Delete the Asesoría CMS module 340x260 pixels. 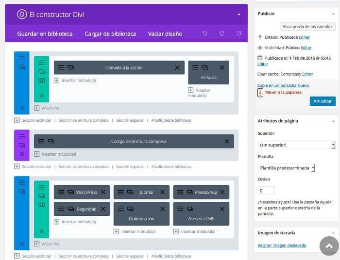[222, 209]
